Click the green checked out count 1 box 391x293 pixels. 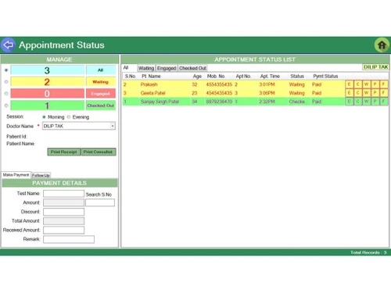47,105
